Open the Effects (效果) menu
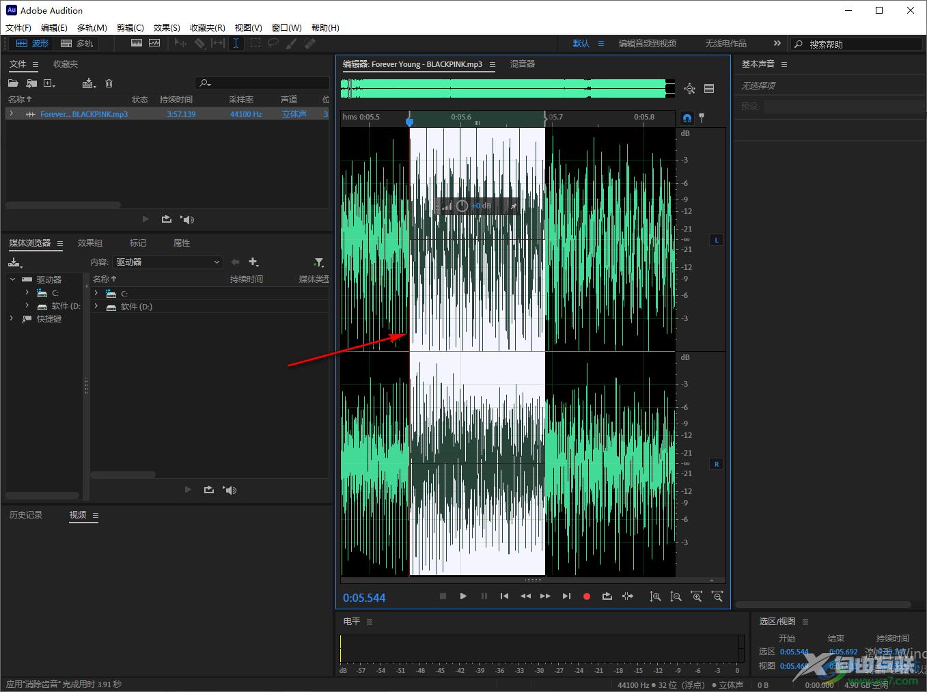This screenshot has height=692, width=927. click(x=167, y=28)
